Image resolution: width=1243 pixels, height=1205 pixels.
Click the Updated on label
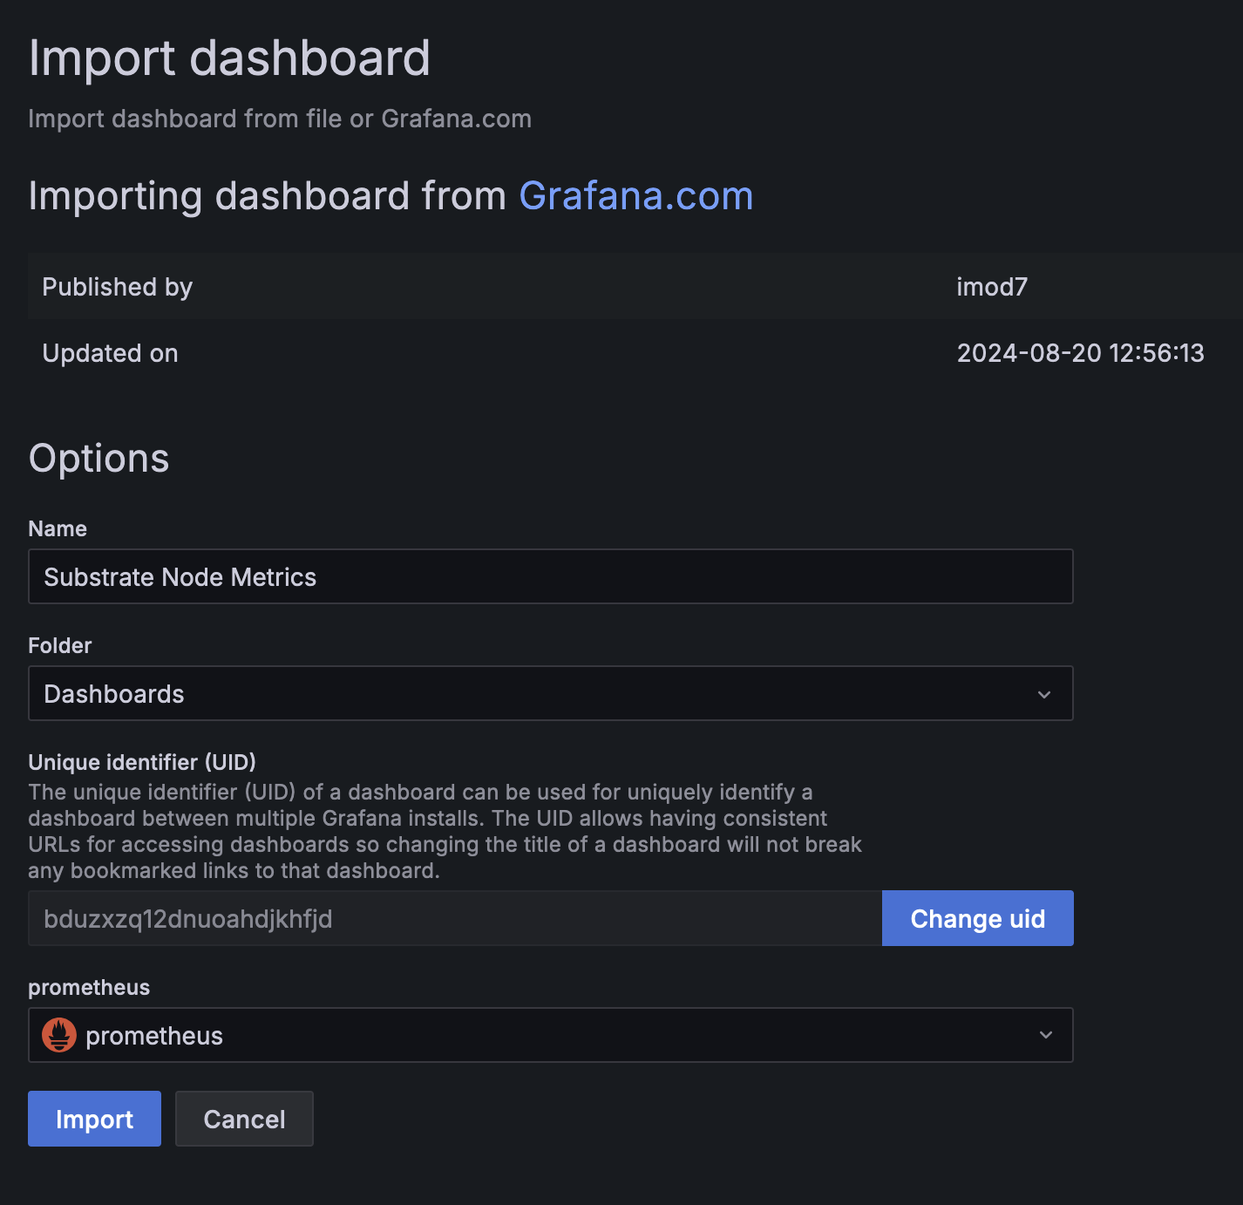pyautogui.click(x=110, y=353)
